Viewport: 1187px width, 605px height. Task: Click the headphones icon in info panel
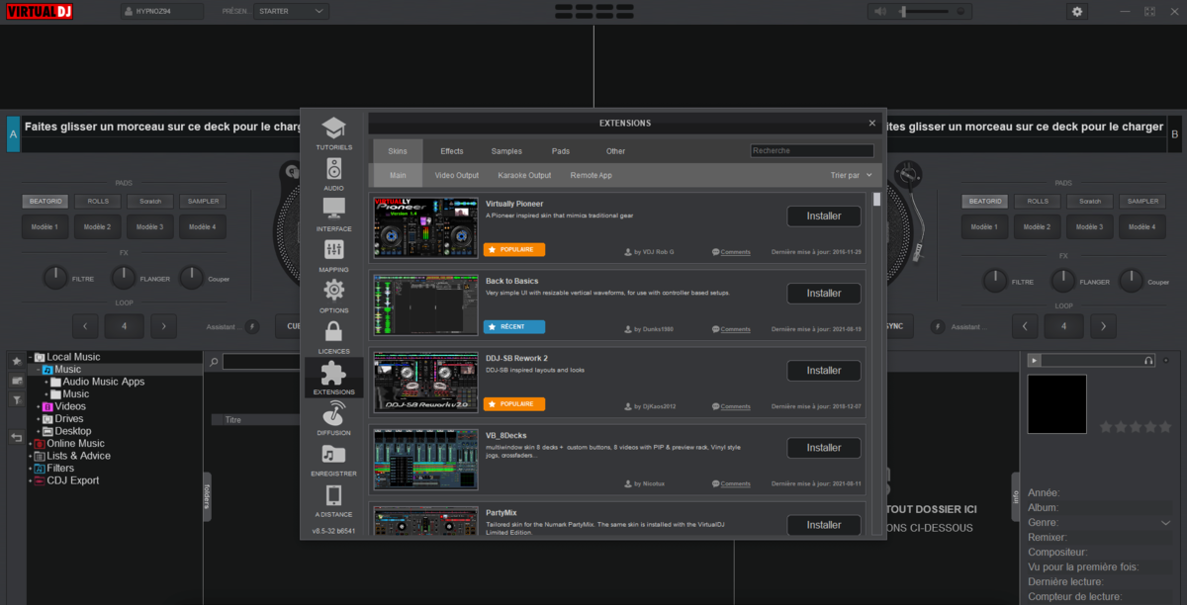tap(1147, 361)
